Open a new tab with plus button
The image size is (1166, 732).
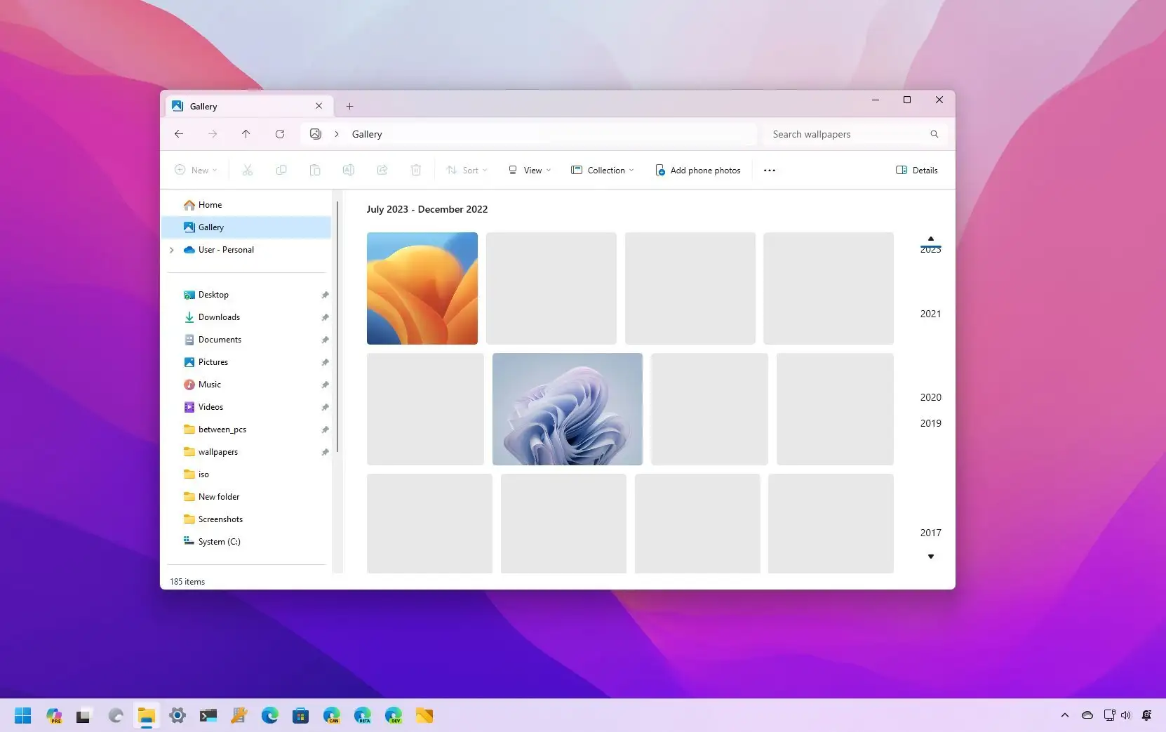pos(349,107)
